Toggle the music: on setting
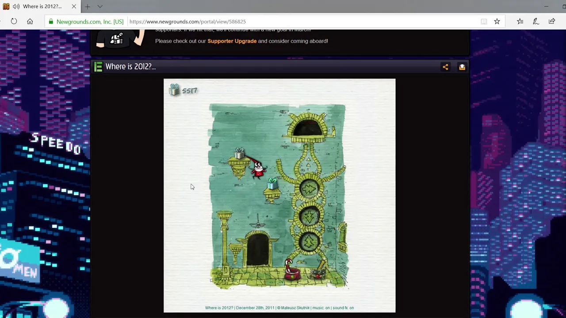Viewport: 566px width, 318px height. pos(321,308)
